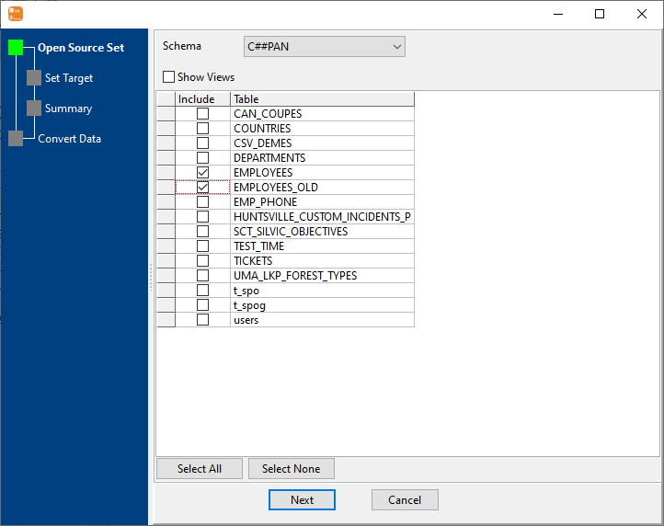Uncheck the EMPLOYEES_OLD include checkbox
Screen dimensions: 664x526
click(202, 188)
